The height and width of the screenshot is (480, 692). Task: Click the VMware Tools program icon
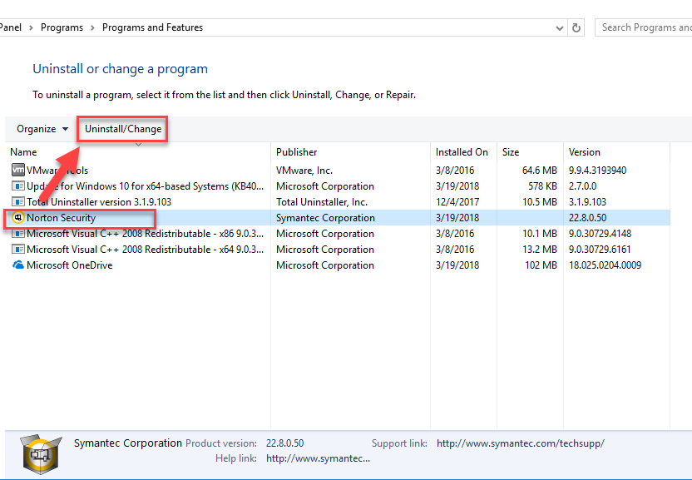coord(18,170)
